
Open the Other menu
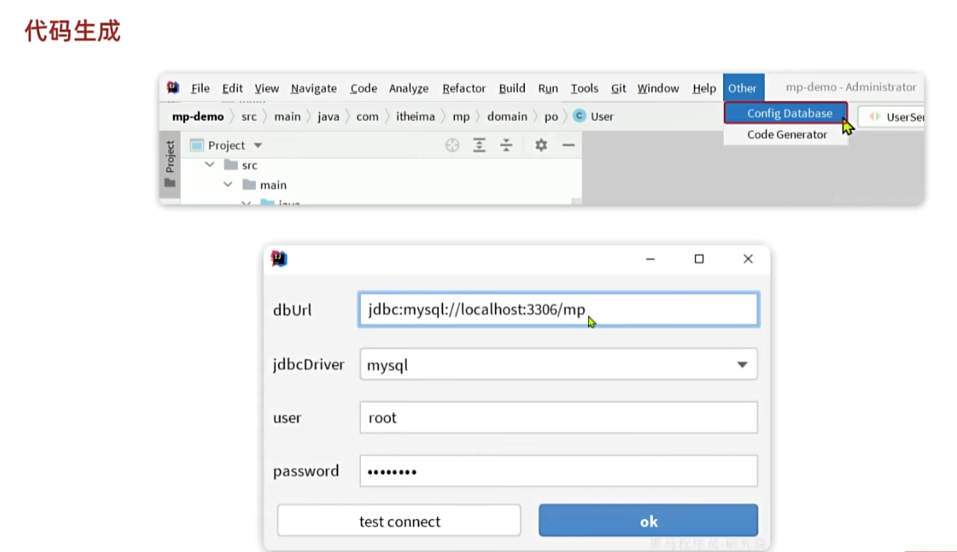pyautogui.click(x=743, y=88)
